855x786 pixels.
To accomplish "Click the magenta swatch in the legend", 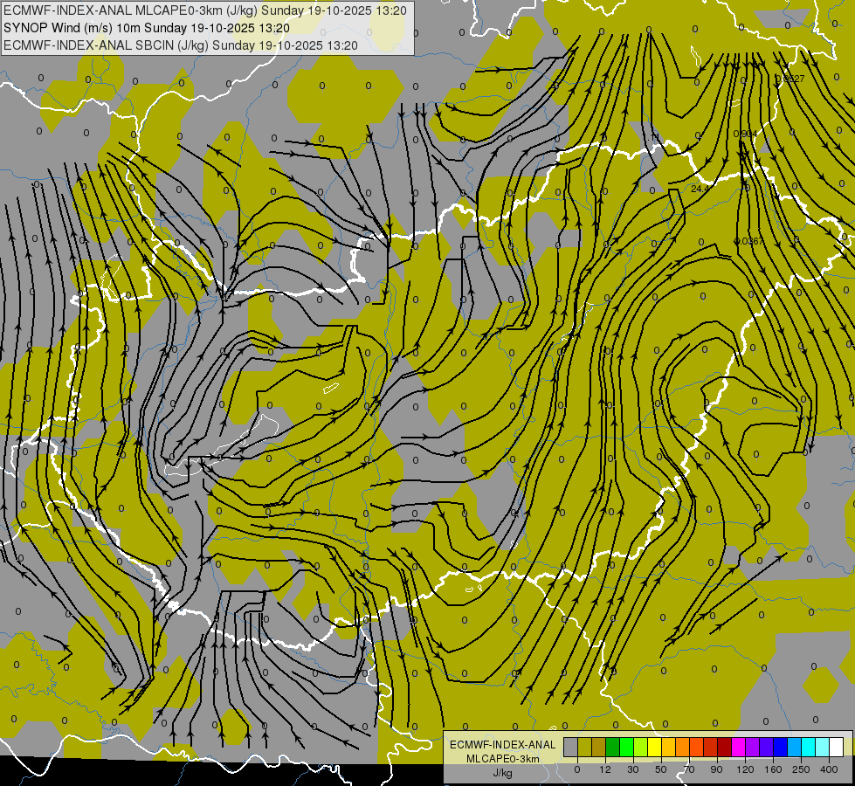I will click(x=739, y=747).
